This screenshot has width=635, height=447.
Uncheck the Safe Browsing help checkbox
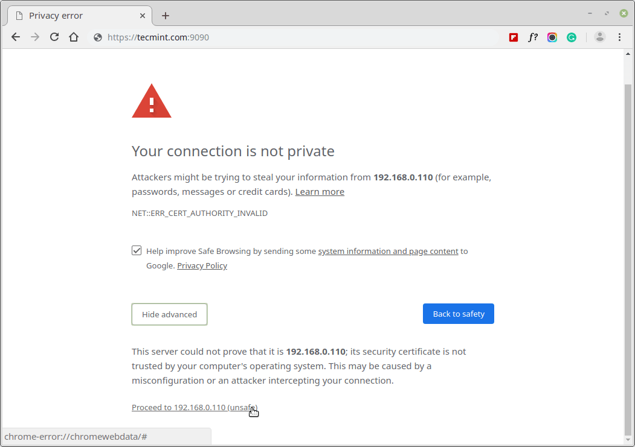pyautogui.click(x=137, y=251)
